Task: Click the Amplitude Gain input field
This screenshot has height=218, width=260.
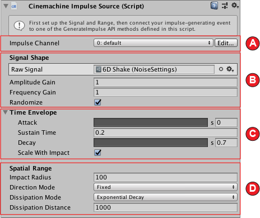Action: tap(165, 82)
